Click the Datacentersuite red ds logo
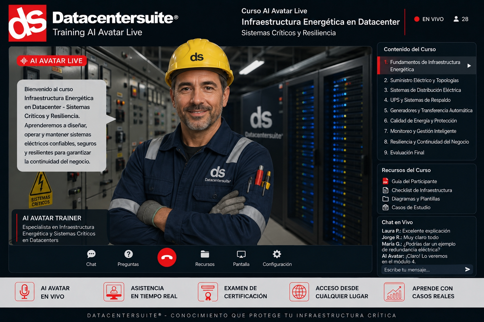 pos(27,23)
